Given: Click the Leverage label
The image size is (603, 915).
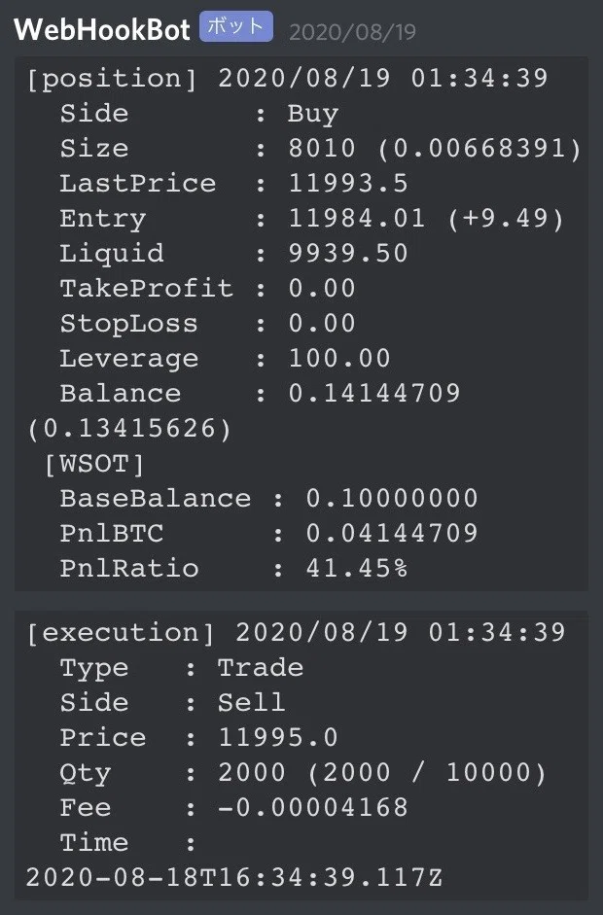Looking at the screenshot, I should (x=129, y=359).
